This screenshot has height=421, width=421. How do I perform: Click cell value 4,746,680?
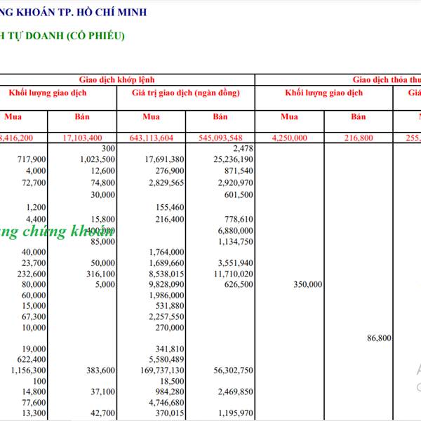pos(166,403)
